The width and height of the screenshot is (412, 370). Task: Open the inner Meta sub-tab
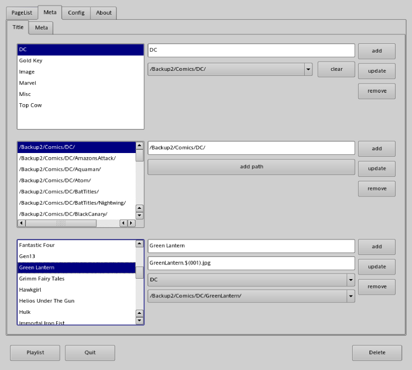click(41, 28)
